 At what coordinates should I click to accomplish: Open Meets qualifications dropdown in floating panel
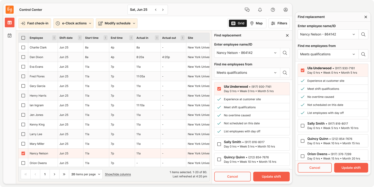click(x=328, y=54)
